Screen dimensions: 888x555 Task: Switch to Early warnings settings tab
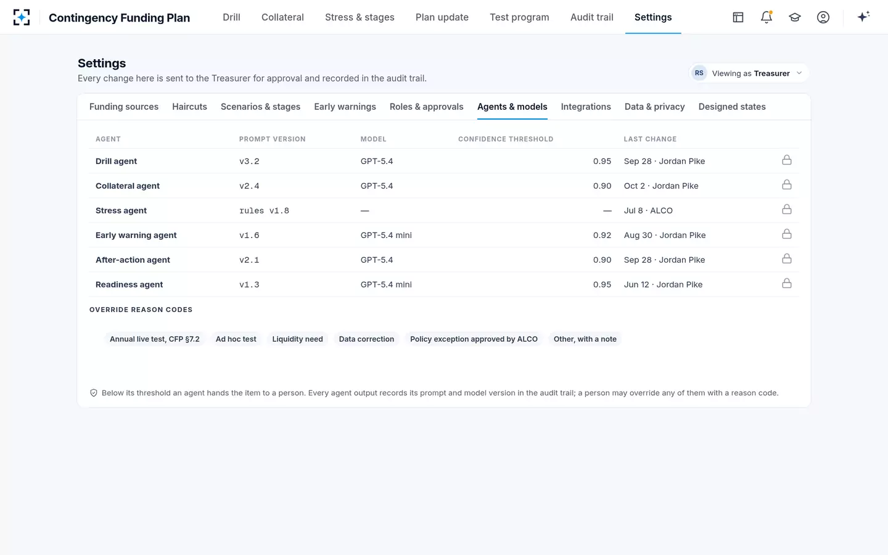(345, 107)
